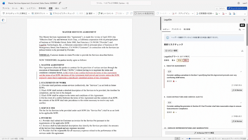The height and width of the screenshot is (140, 248).
Task: Change severity 高 dropdown on Master Agreement alert
Action: pyautogui.click(x=175, y=81)
